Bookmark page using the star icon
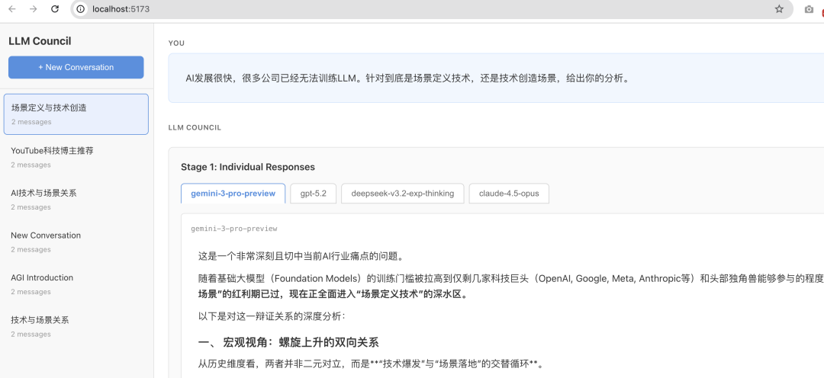The height and width of the screenshot is (378, 824). tap(779, 9)
